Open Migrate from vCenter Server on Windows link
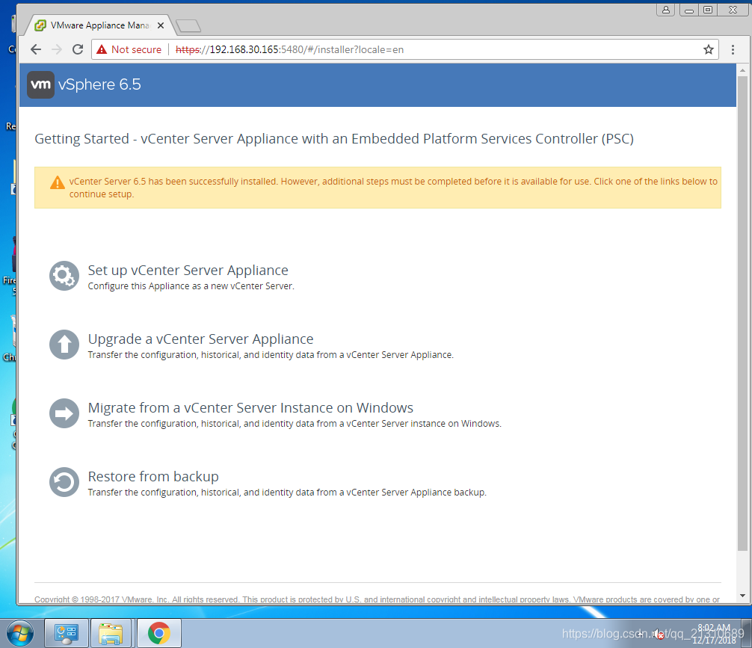The width and height of the screenshot is (752, 648). pyautogui.click(x=250, y=407)
